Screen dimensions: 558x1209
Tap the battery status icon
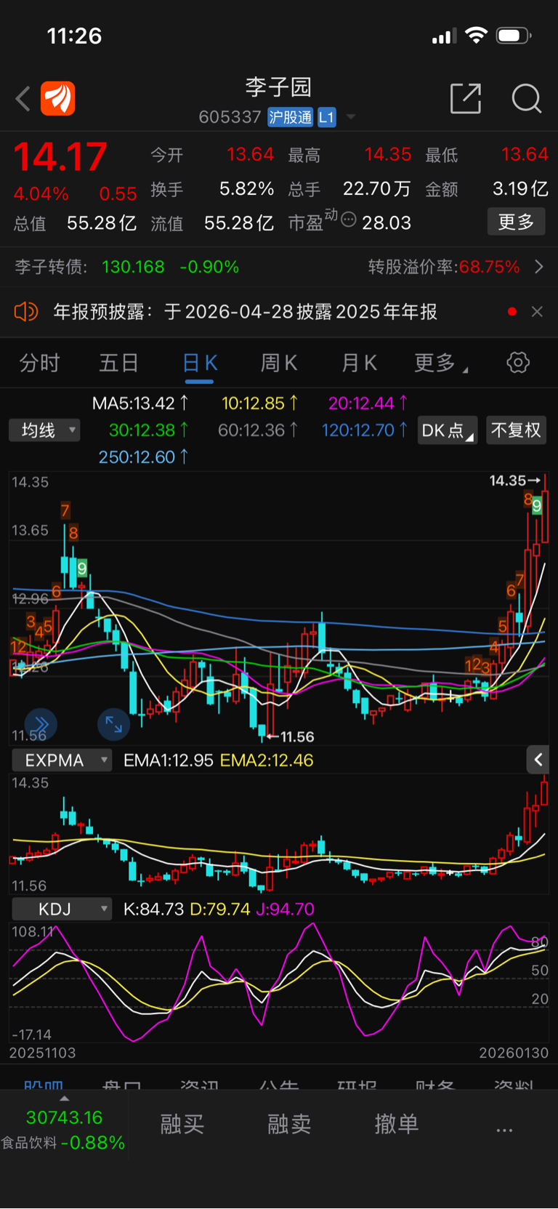pyautogui.click(x=513, y=35)
